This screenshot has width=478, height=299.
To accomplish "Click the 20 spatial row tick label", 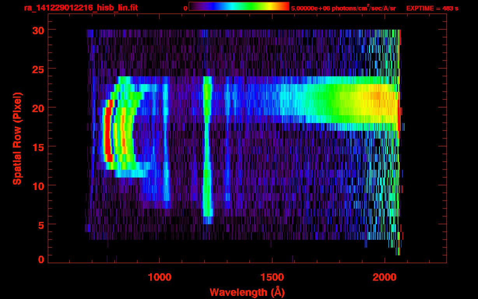I will [38, 108].
